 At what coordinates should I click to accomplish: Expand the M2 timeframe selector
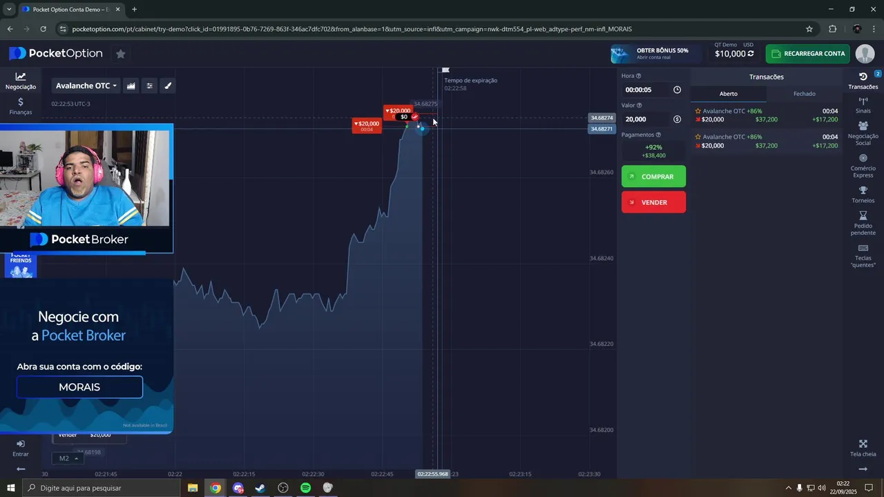[x=68, y=458]
